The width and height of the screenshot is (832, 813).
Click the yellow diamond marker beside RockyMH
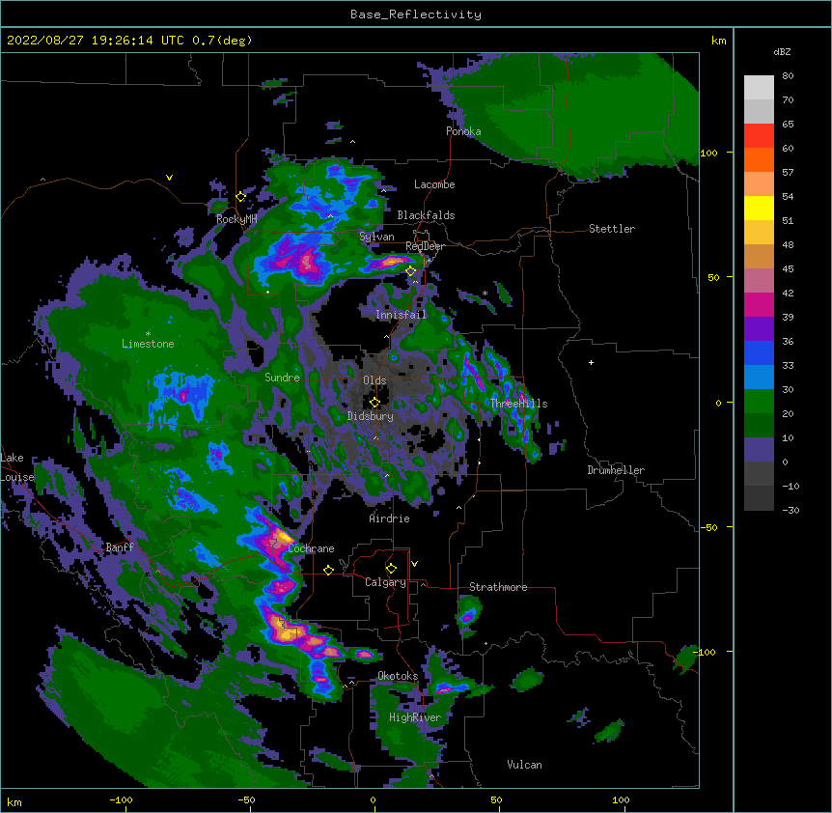[x=241, y=197]
